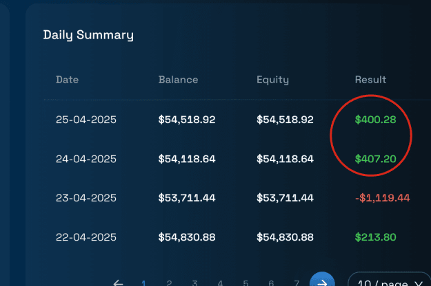Select pagination page 1
Image resolution: width=431 pixels, height=286 pixels.
143,283
